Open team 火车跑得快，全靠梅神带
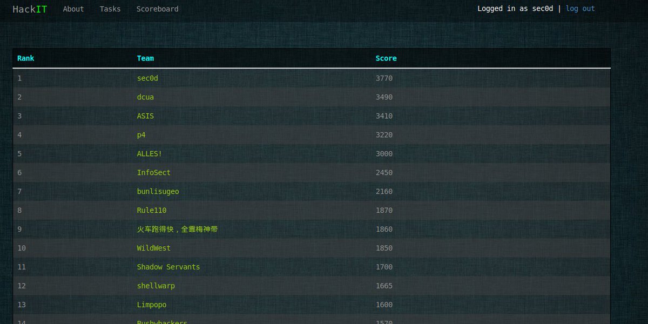This screenshot has width=648, height=324. click(x=177, y=230)
